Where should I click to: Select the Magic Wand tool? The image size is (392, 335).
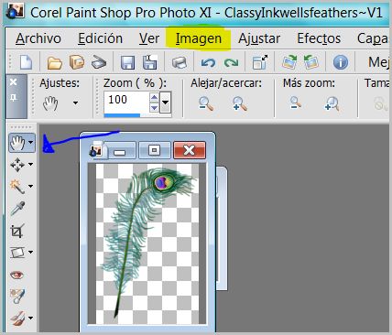(x=17, y=187)
